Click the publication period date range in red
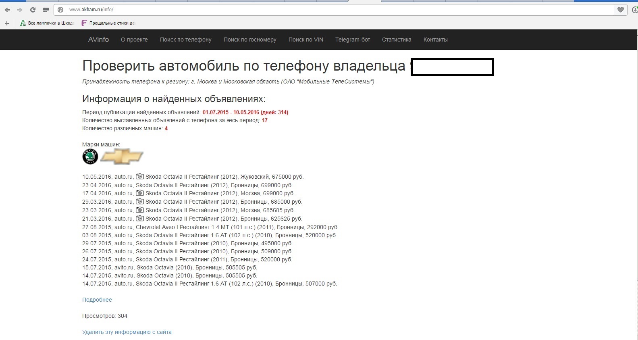 (x=245, y=112)
